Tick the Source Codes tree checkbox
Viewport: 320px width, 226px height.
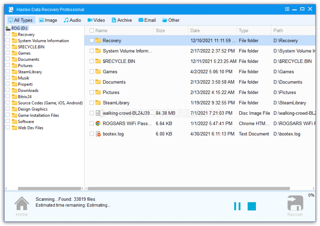8,102
